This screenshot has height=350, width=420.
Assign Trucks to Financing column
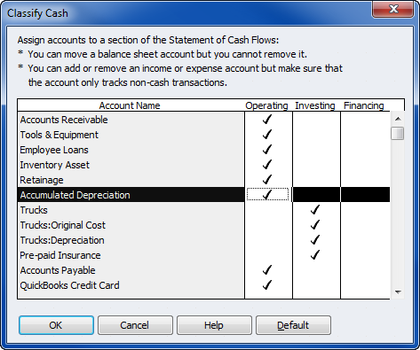coord(365,210)
